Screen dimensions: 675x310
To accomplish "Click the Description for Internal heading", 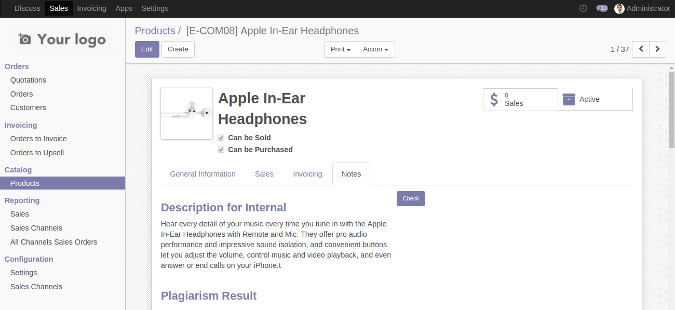I will 223,208.
